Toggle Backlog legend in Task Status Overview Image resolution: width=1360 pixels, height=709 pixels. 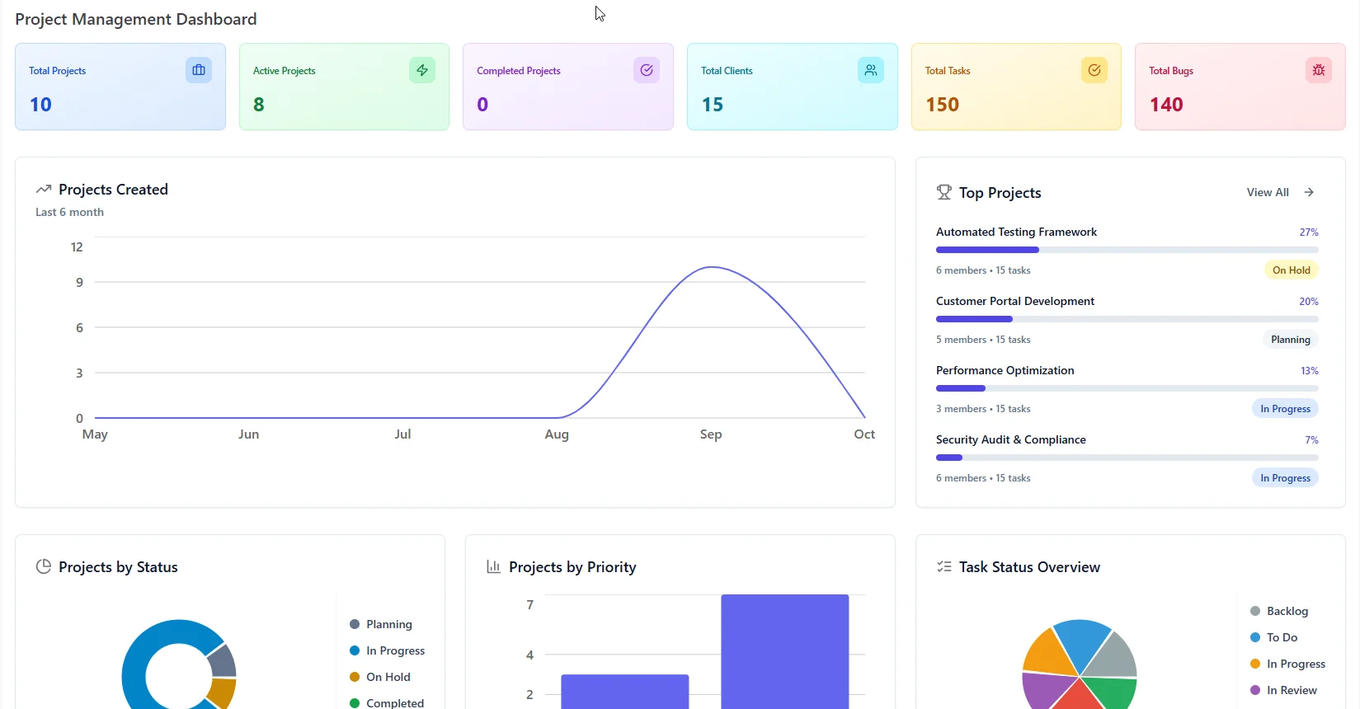1279,611
